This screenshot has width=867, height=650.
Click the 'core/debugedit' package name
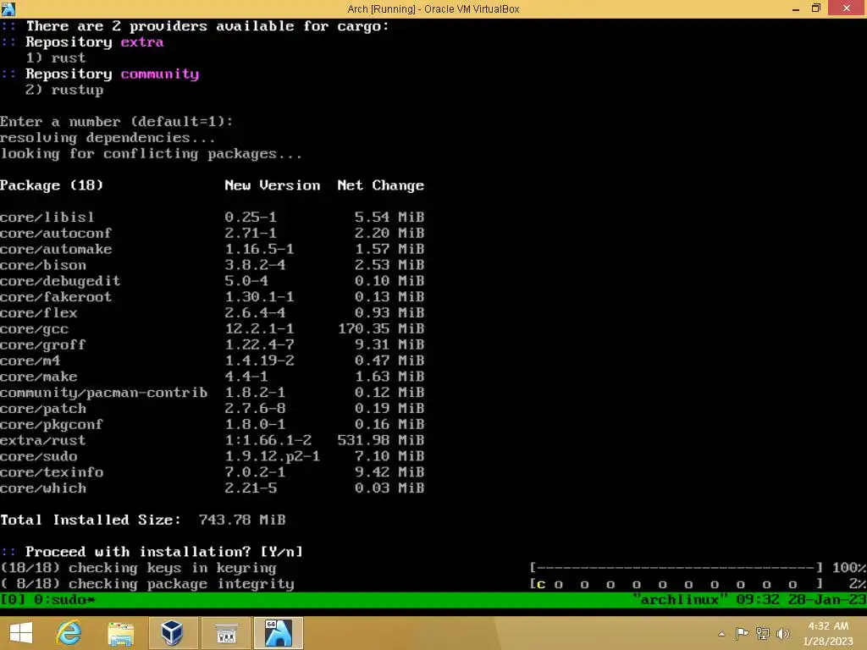click(x=60, y=281)
